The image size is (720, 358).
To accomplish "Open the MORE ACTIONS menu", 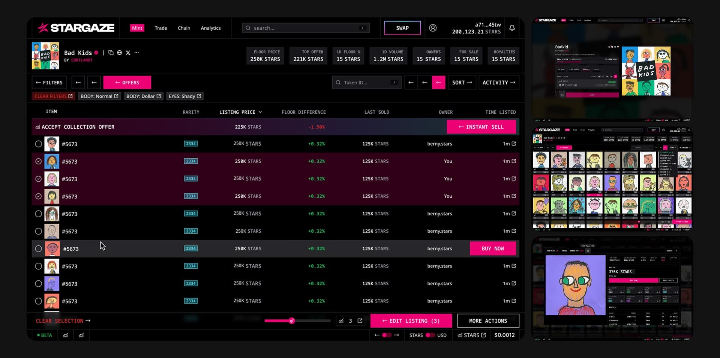I will [488, 321].
